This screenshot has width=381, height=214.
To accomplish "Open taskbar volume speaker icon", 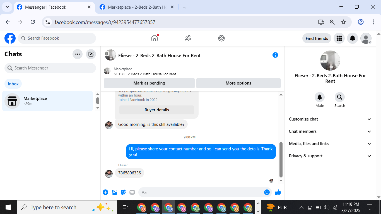I will pos(326,207).
